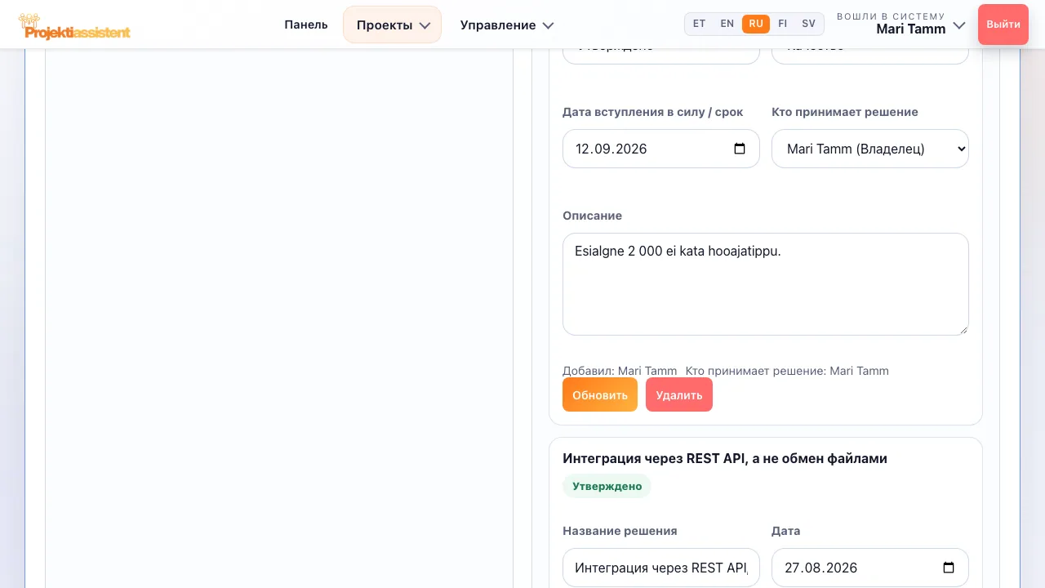Open Mari Tamm user menu

pyautogui.click(x=901, y=24)
